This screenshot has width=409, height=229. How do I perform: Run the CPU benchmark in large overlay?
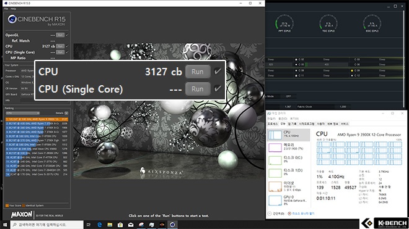(198, 72)
